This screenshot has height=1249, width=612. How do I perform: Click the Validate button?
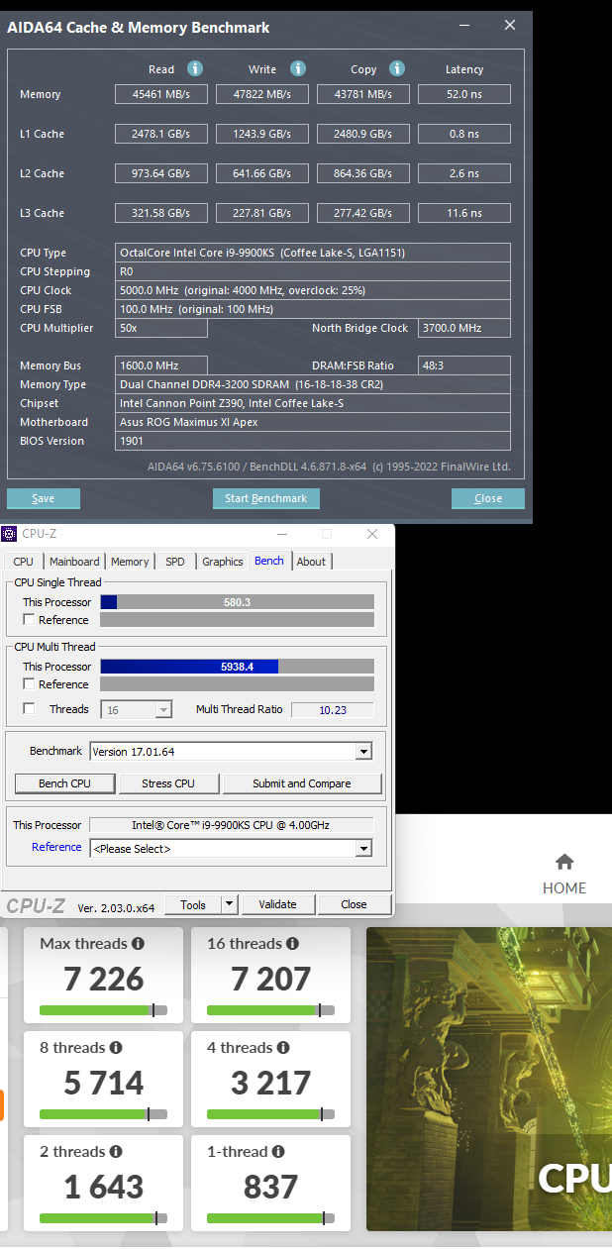pyautogui.click(x=277, y=904)
